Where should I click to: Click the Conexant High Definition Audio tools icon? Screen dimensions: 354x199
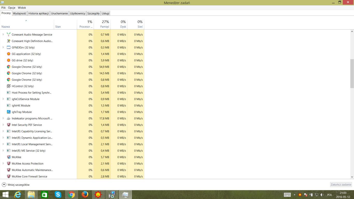click(x=9, y=41)
